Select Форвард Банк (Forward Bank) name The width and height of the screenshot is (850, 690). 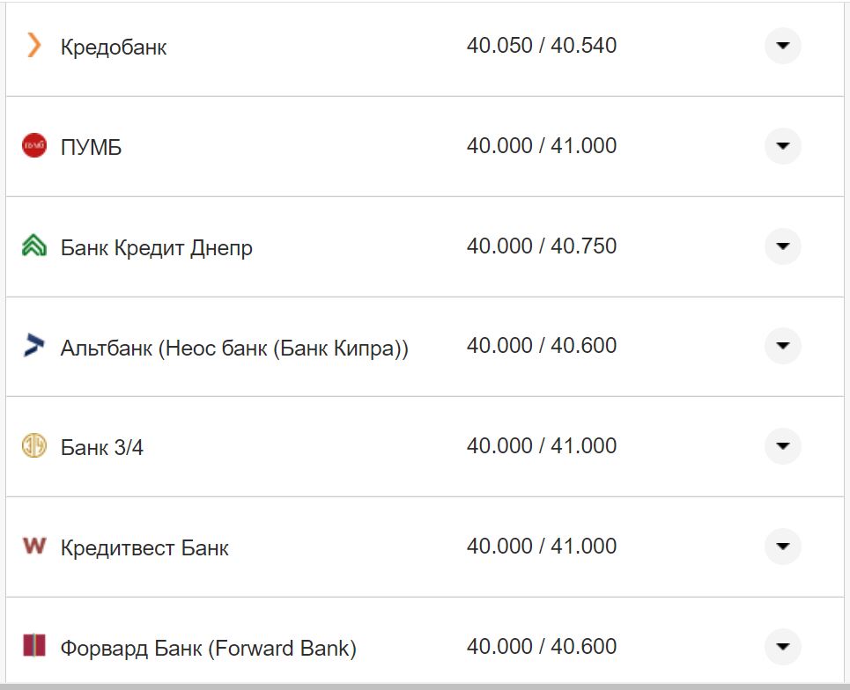click(x=208, y=649)
